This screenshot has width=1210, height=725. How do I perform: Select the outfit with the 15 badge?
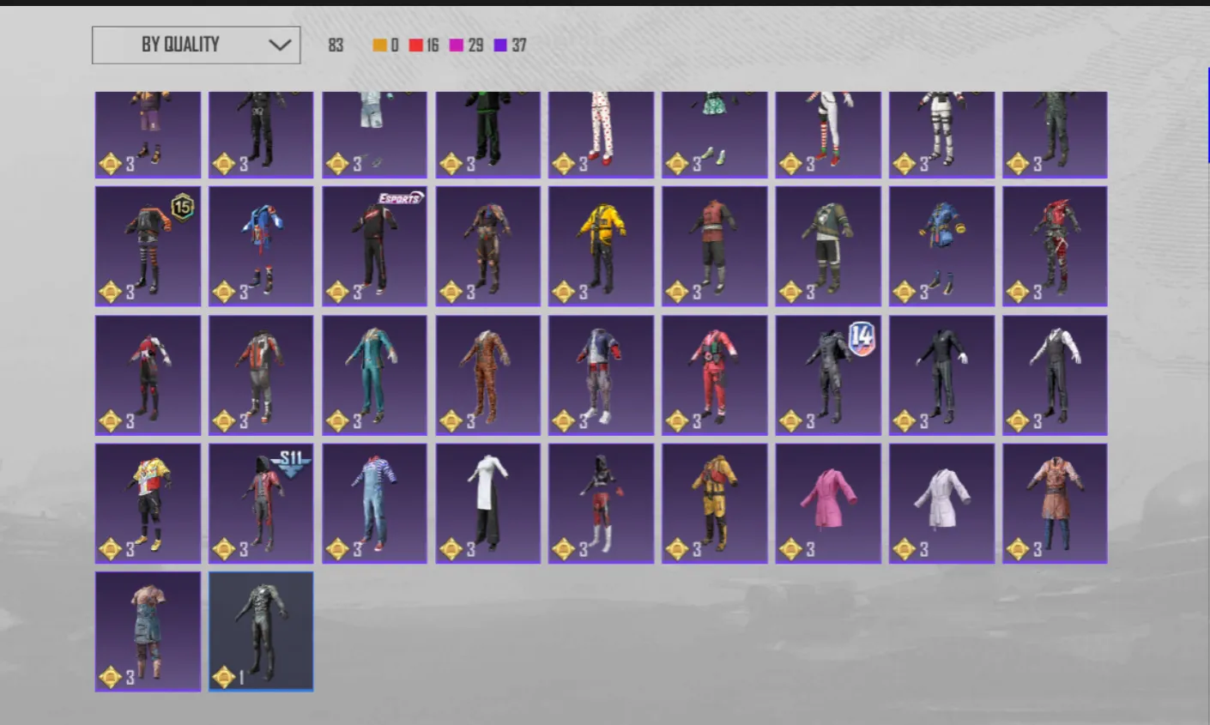click(x=148, y=246)
